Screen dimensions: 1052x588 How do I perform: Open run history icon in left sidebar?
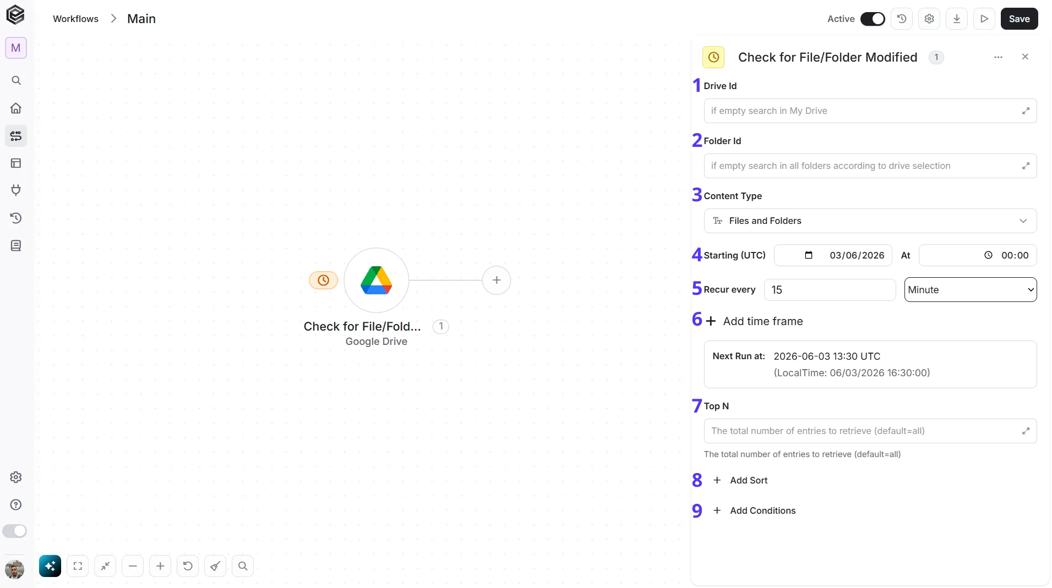point(16,218)
